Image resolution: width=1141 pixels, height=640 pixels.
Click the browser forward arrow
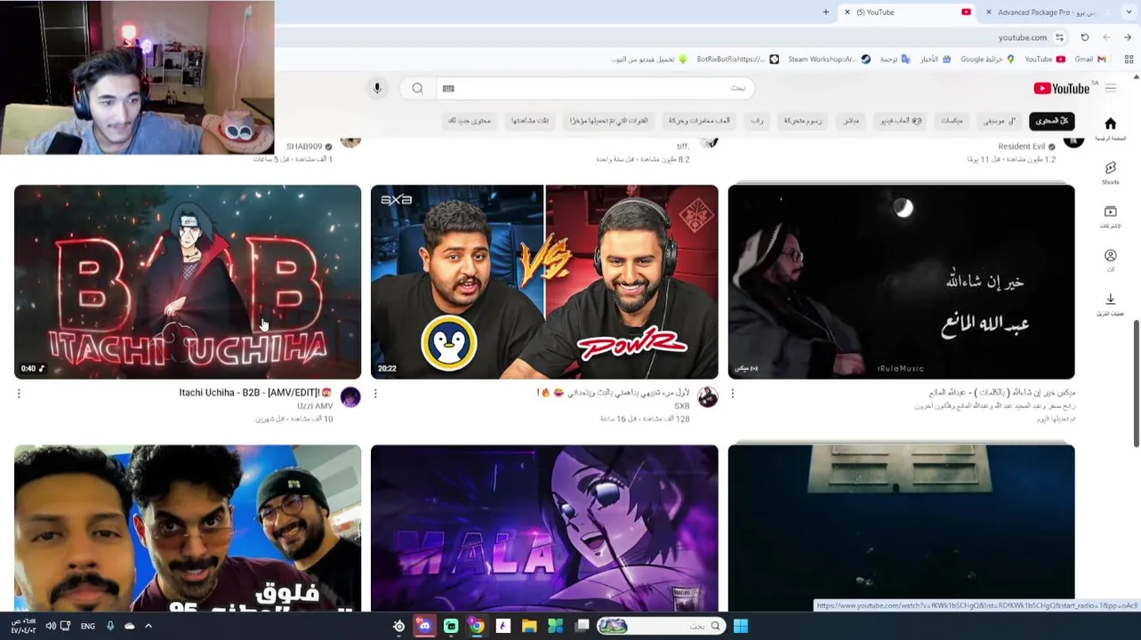1106,37
